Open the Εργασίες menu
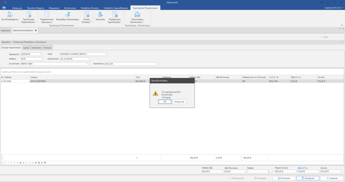The height and width of the screenshot is (182, 345). (x=7, y=42)
